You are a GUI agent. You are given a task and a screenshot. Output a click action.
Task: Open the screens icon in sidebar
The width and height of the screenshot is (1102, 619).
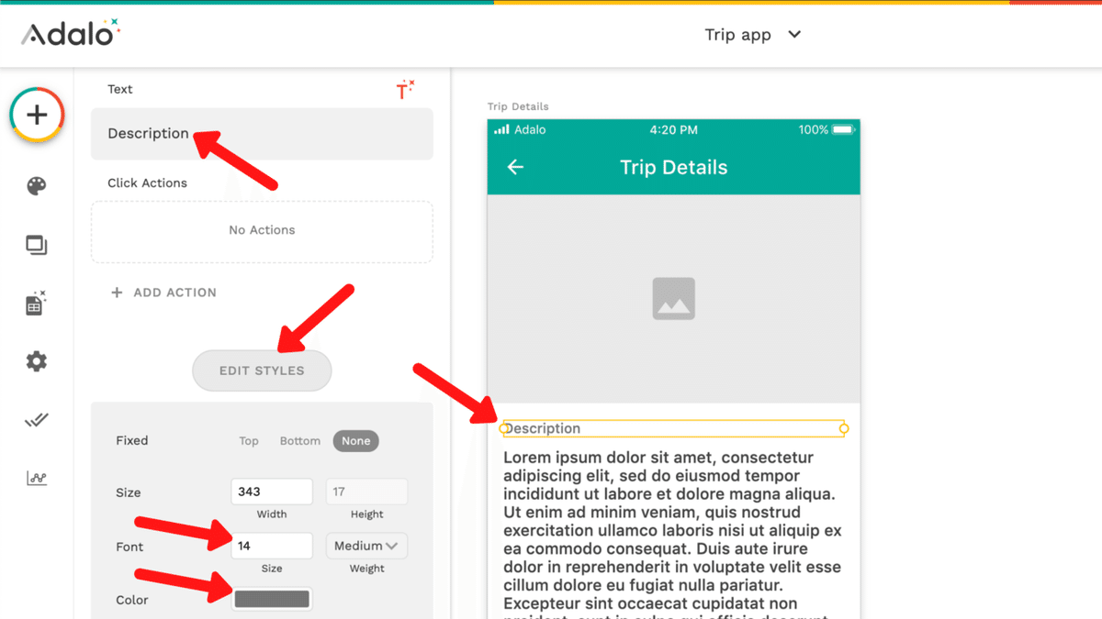36,245
